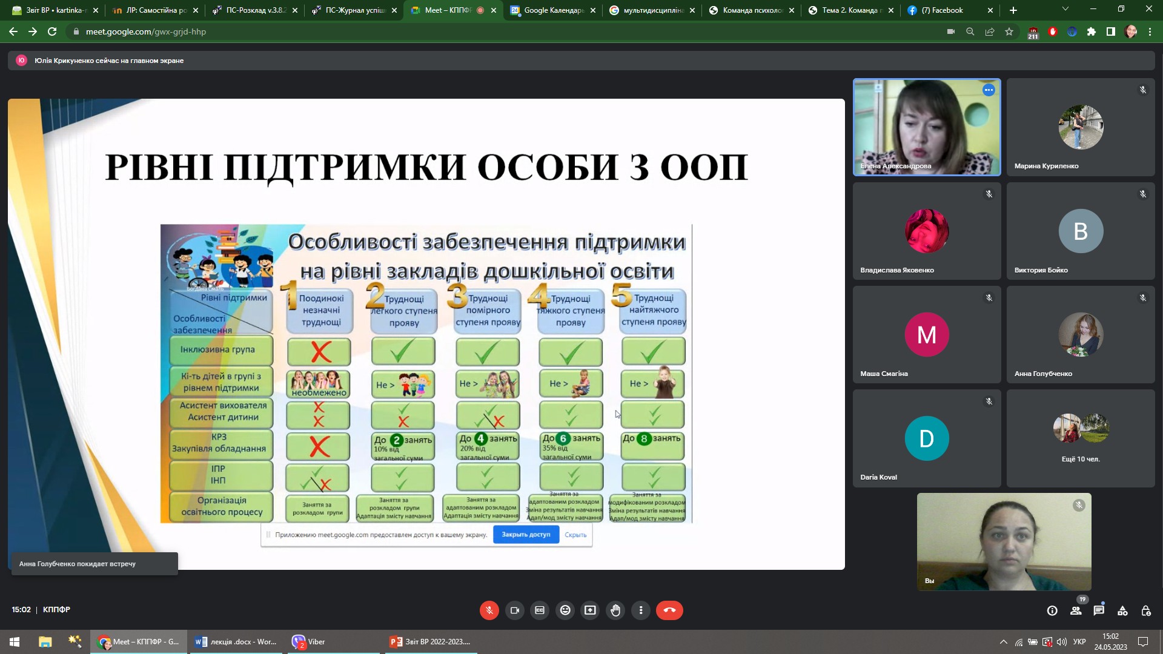Select Марина Куриленко participant tile

(x=1081, y=127)
